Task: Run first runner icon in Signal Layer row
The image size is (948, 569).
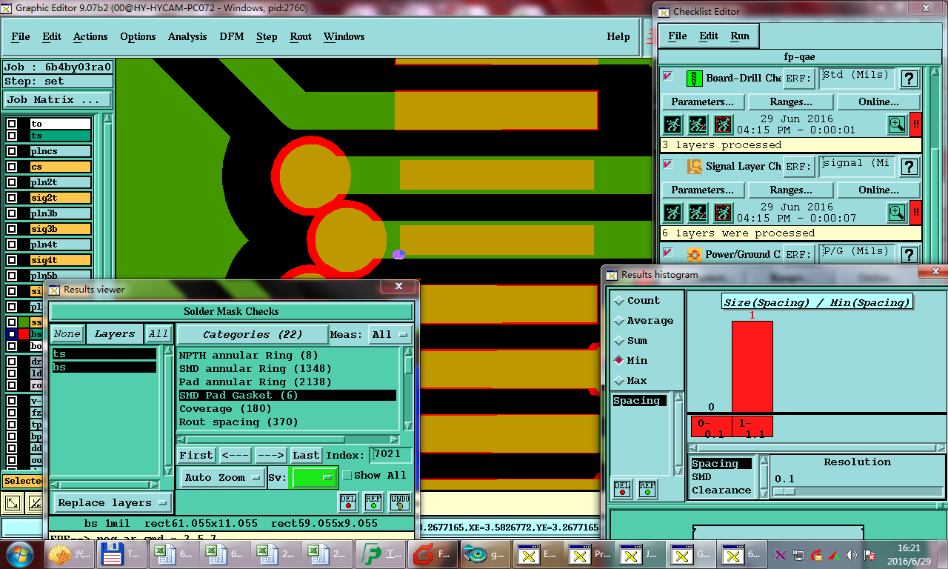Action: pos(672,213)
